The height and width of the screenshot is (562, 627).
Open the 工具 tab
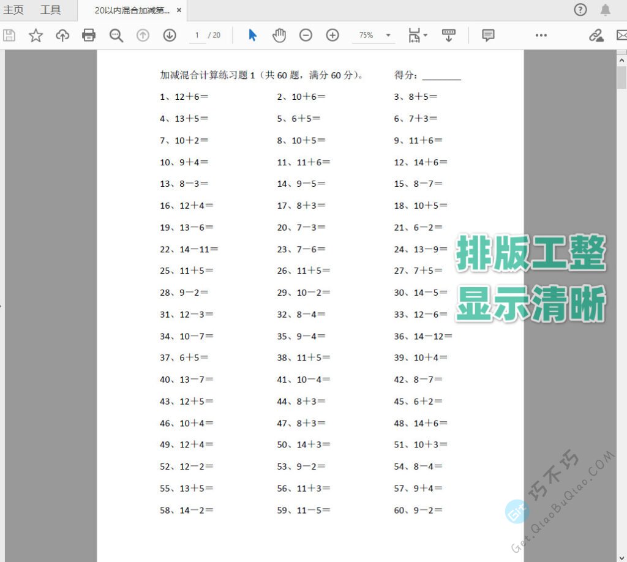[50, 10]
